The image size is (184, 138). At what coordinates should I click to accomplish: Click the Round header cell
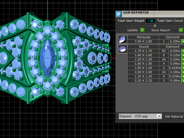point(143,47)
